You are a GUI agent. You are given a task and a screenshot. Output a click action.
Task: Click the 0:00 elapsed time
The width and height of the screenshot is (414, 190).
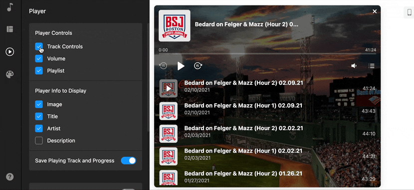click(x=163, y=50)
